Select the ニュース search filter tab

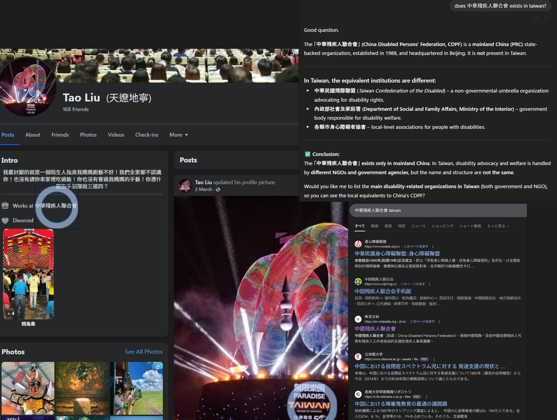[418, 226]
